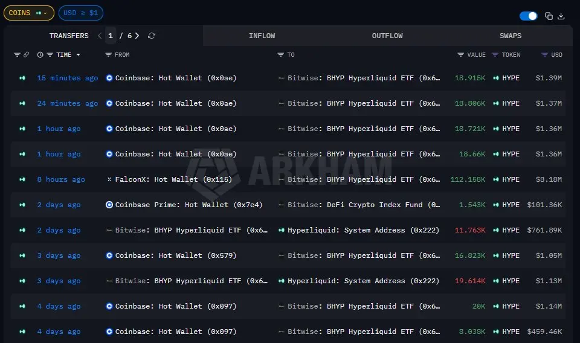Click the USD ≥ $1 filter chip
Image resolution: width=580 pixels, height=343 pixels.
point(80,13)
